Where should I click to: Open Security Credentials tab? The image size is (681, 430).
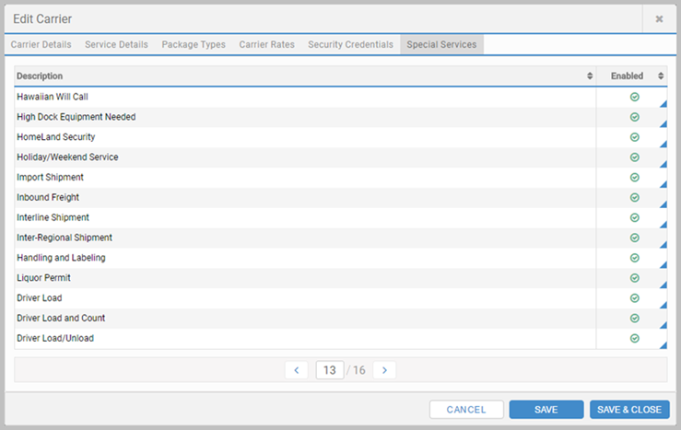(350, 45)
